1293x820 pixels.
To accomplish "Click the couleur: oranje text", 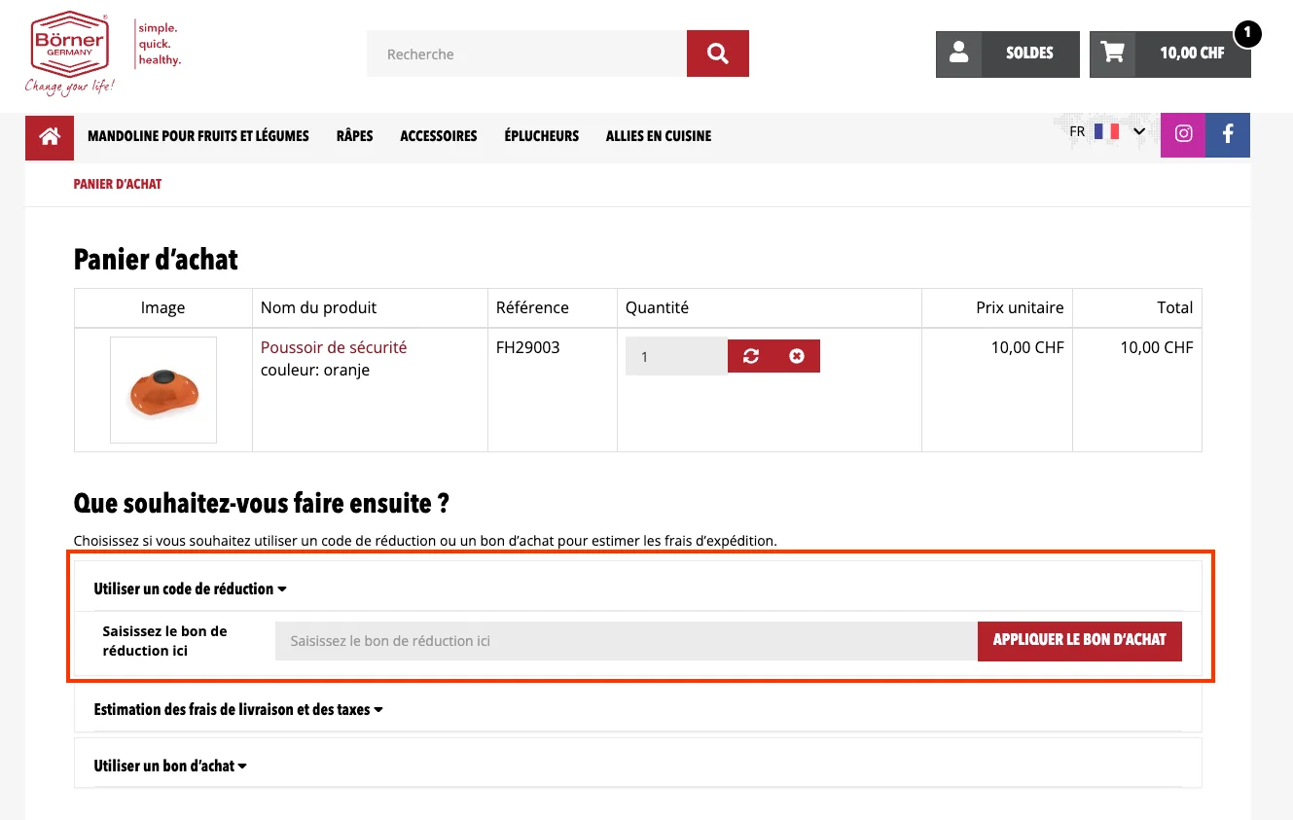I will [315, 371].
